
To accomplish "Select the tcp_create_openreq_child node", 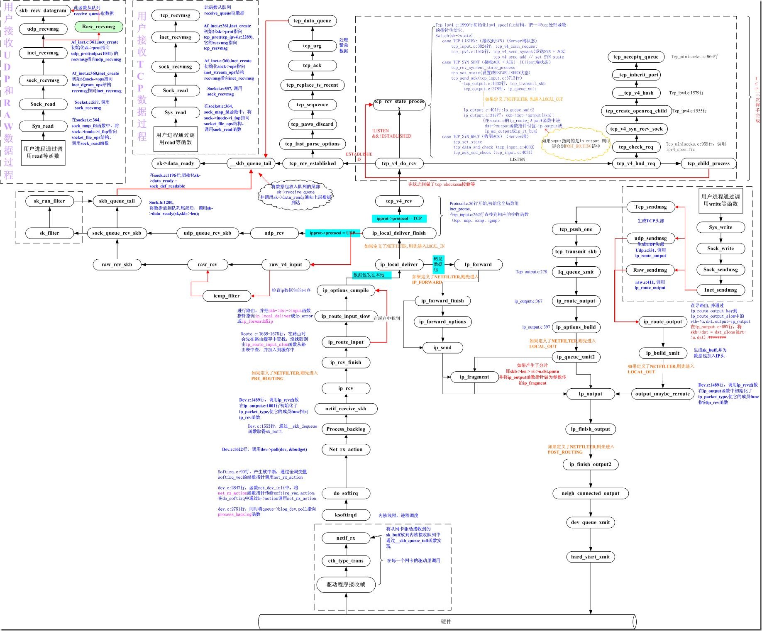I will point(636,111).
